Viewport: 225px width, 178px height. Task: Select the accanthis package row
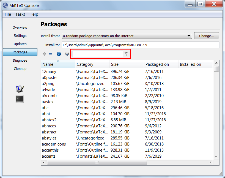(127, 150)
